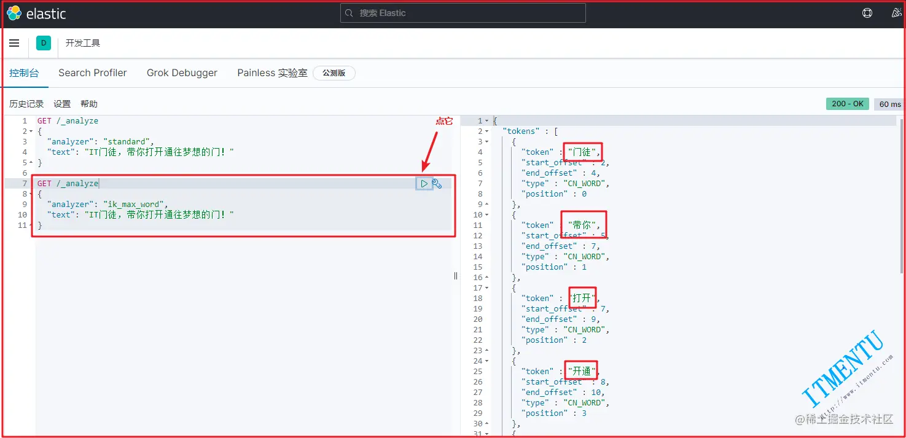The image size is (906, 438).
Task: Click the 60 ms response time badge
Action: (890, 104)
